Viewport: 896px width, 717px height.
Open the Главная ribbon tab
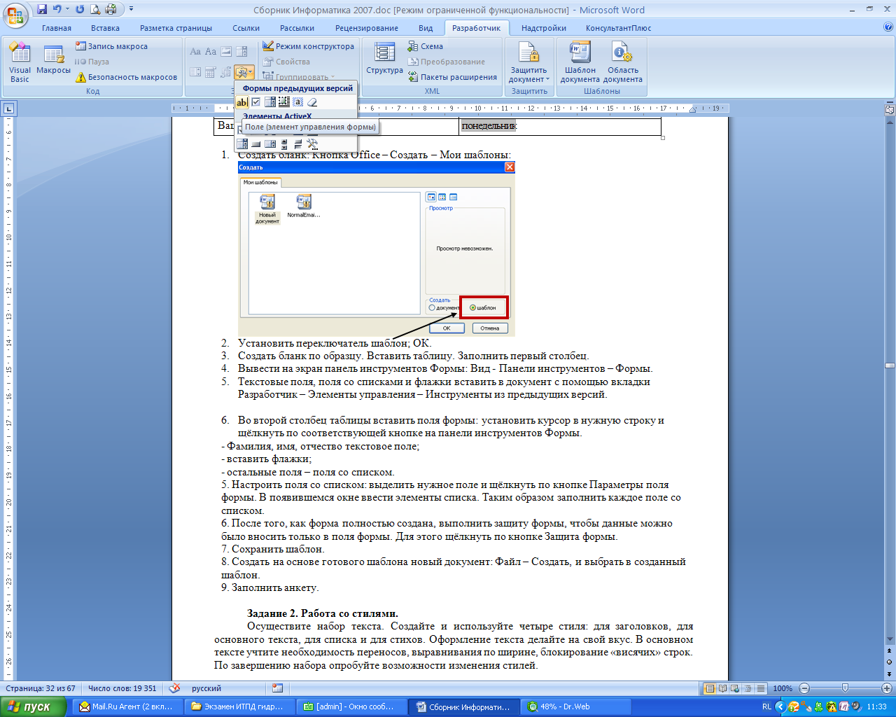click(x=57, y=28)
